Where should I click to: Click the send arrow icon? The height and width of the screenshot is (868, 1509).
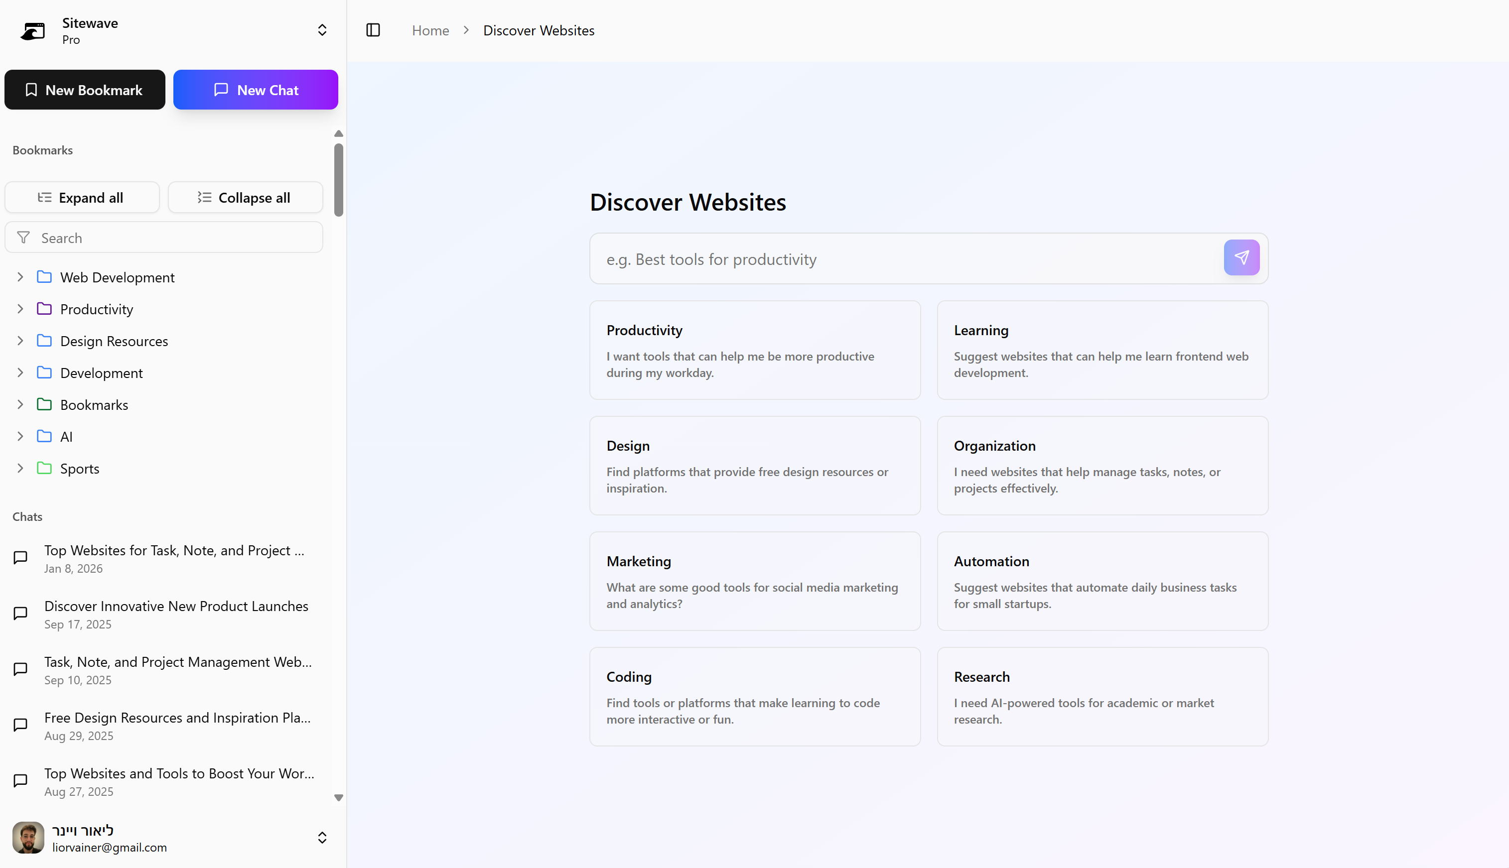click(1241, 257)
